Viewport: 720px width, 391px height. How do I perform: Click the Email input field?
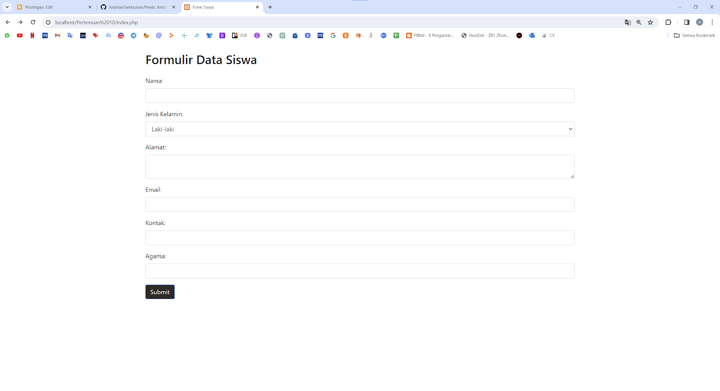360,205
